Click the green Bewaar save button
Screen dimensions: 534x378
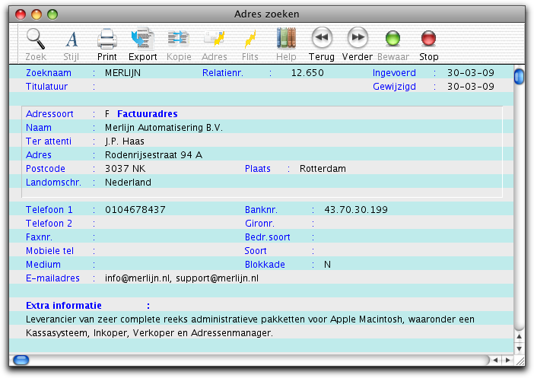click(x=393, y=38)
